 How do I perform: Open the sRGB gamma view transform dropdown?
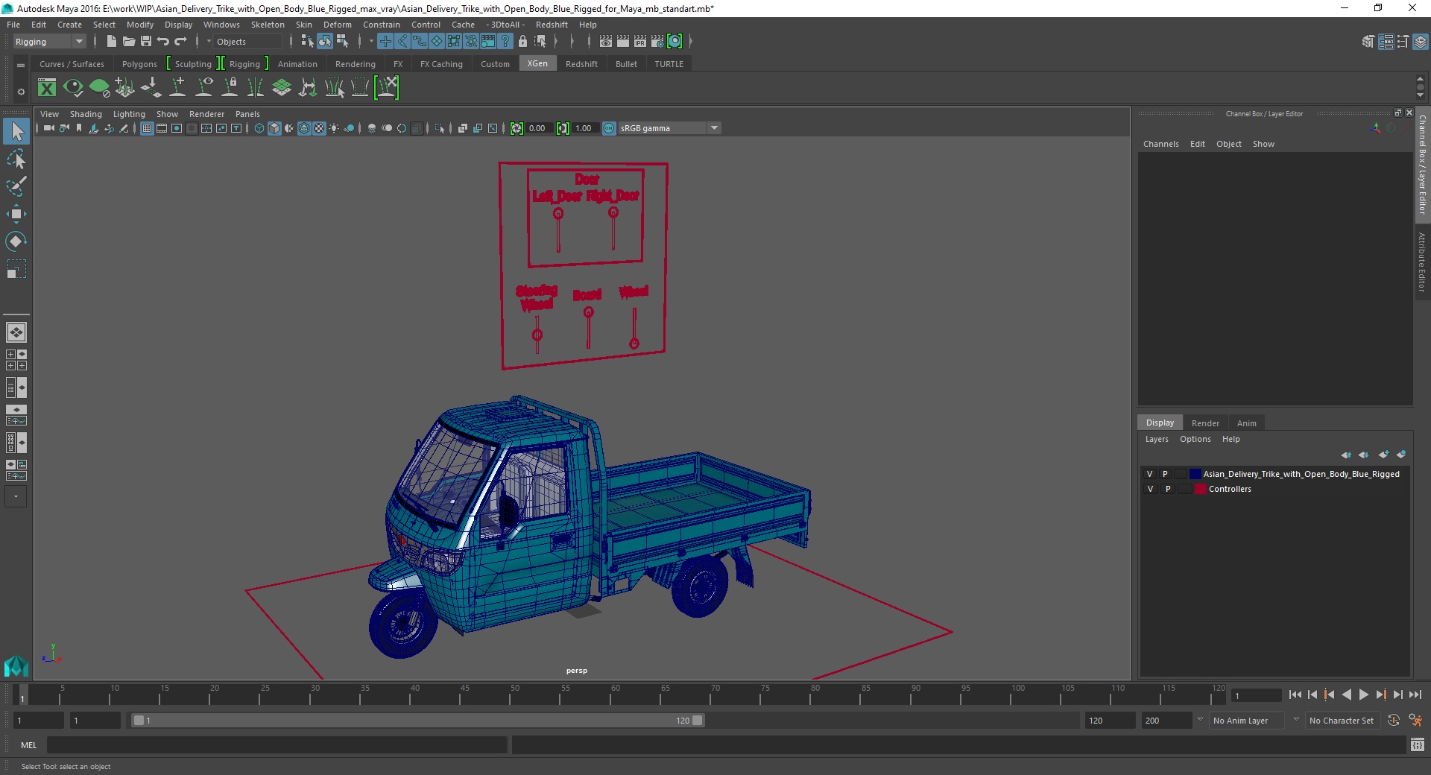click(x=669, y=128)
